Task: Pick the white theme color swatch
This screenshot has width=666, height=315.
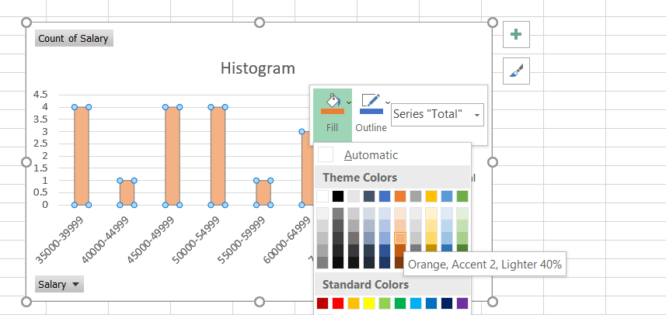Action: click(x=323, y=196)
